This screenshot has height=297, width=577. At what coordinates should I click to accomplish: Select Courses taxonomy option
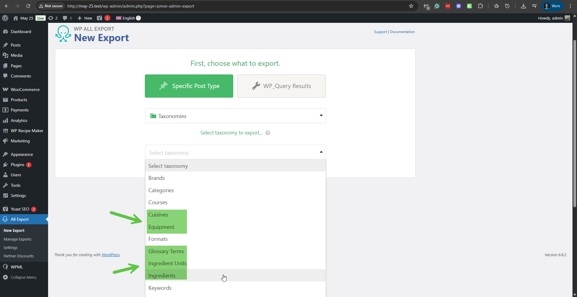236,202
